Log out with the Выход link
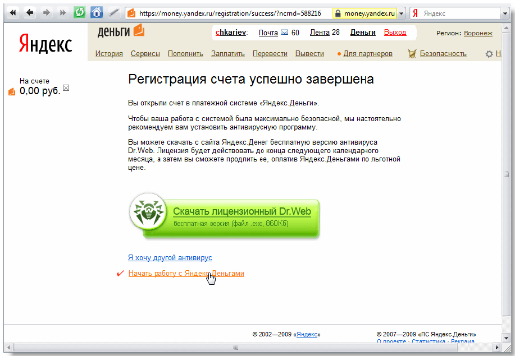Image resolution: width=515 pixels, height=356 pixels. click(x=395, y=33)
